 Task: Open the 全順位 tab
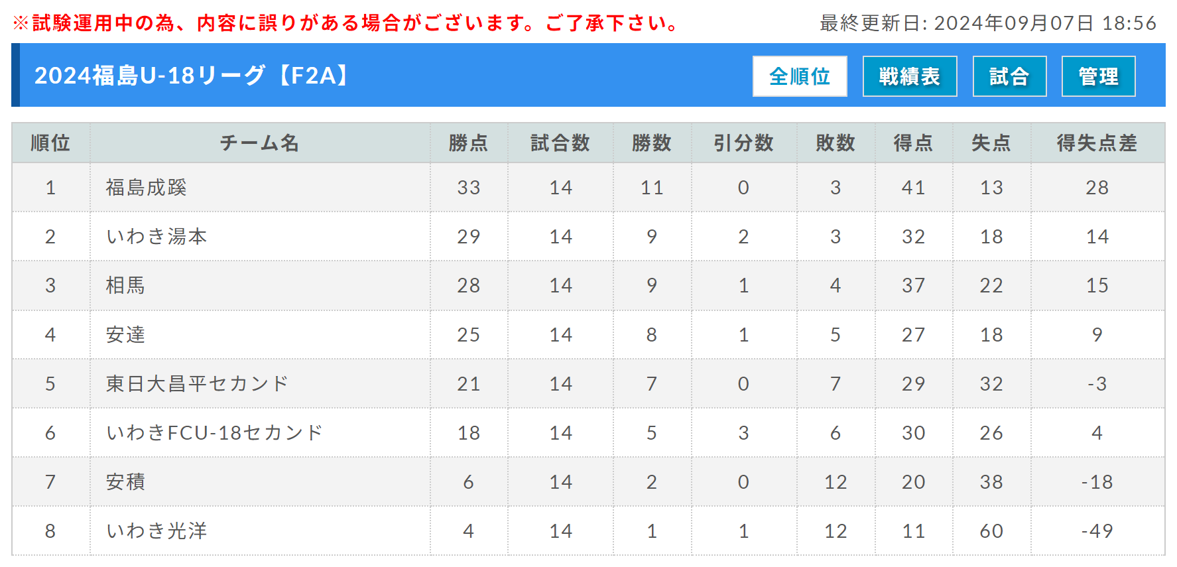pyautogui.click(x=800, y=76)
